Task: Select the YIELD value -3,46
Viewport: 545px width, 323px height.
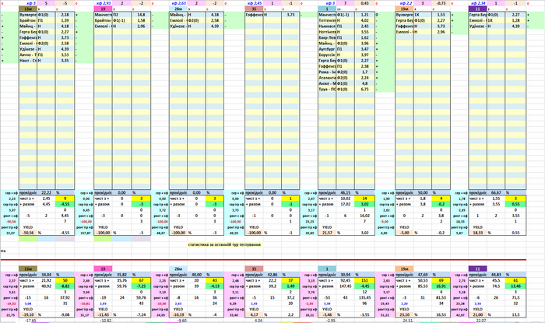Action: (328, 314)
